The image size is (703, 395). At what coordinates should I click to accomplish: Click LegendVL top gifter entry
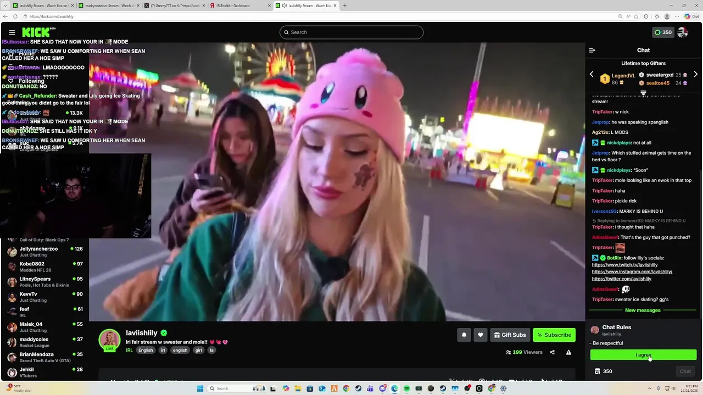617,79
